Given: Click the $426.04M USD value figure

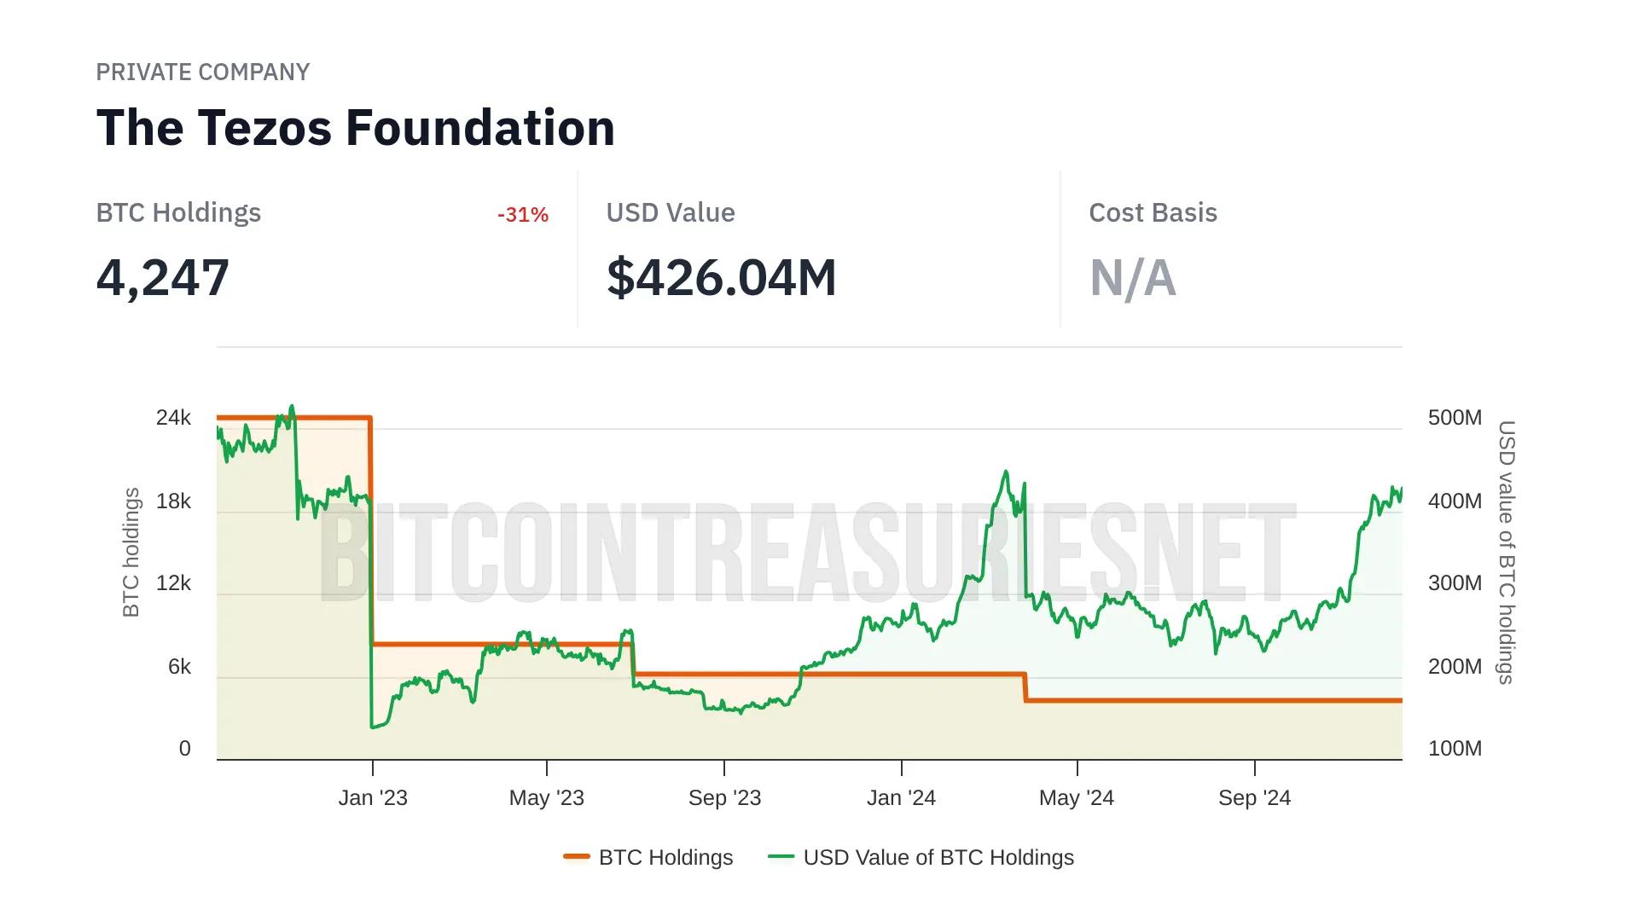Looking at the screenshot, I should pos(721,278).
